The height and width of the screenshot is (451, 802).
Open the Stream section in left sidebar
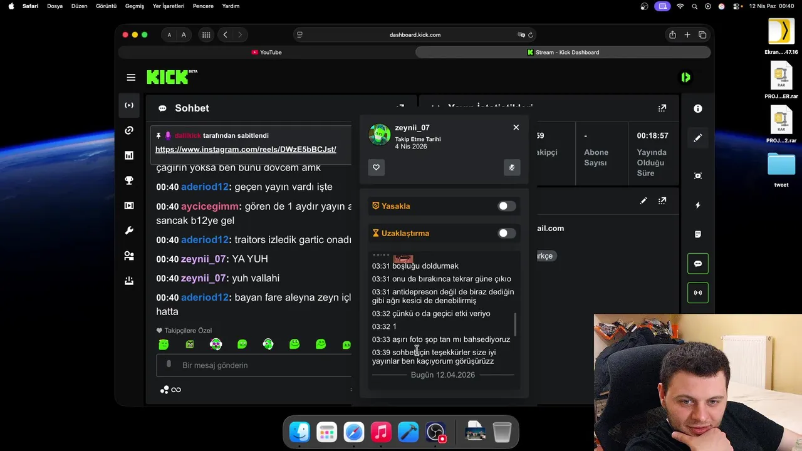pyautogui.click(x=129, y=105)
